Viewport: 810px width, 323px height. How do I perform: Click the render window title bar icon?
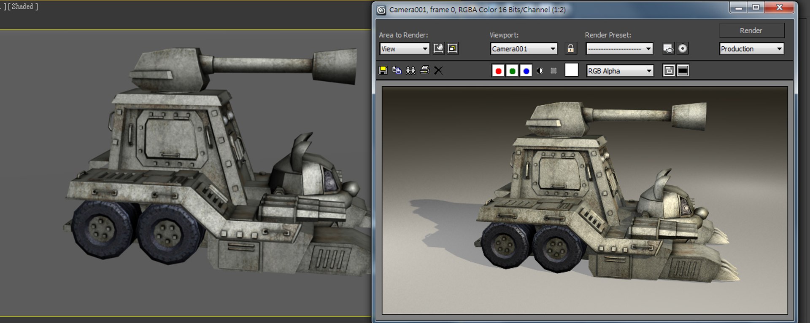381,10
